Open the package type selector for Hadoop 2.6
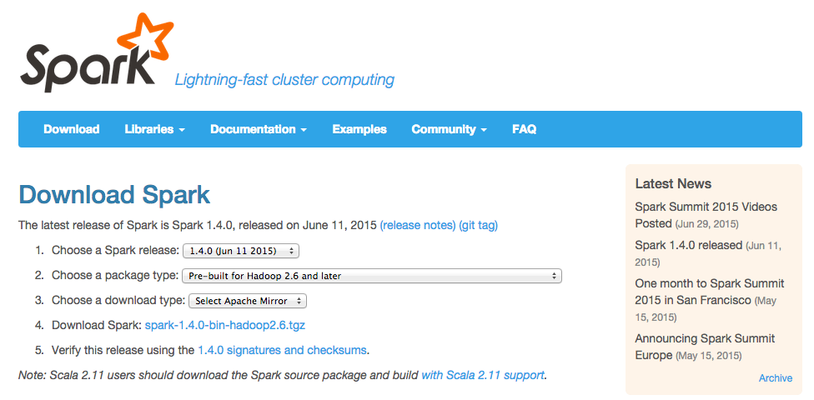Viewport: 814px width, 400px height. (x=372, y=276)
